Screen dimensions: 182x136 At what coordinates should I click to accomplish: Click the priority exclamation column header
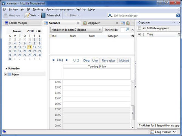click(144, 34)
